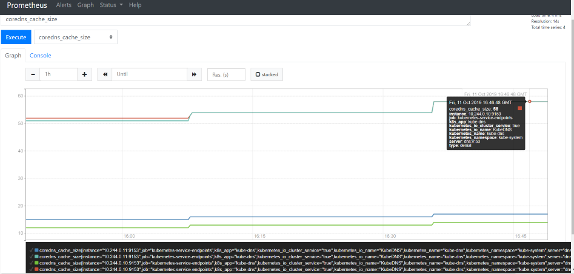Click the 10 y-axis label
The height and width of the screenshot is (274, 574).
tap(20, 233)
